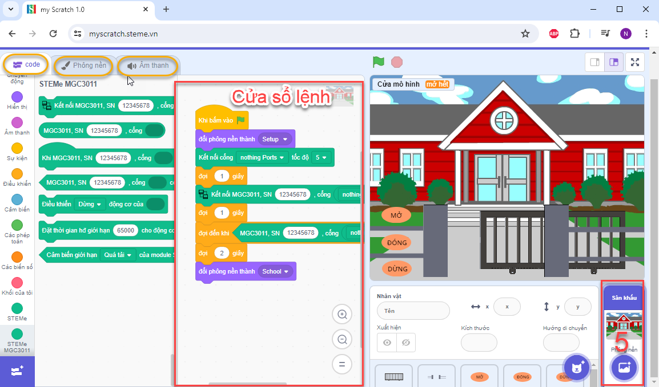This screenshot has width=659, height=387.
Task: Zoom out of the code workspace
Action: pos(342,340)
